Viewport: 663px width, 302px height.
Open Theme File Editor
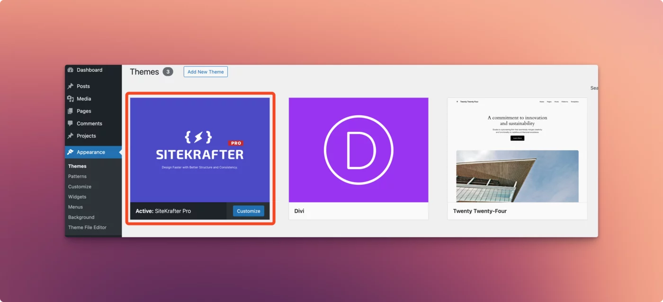pos(87,227)
